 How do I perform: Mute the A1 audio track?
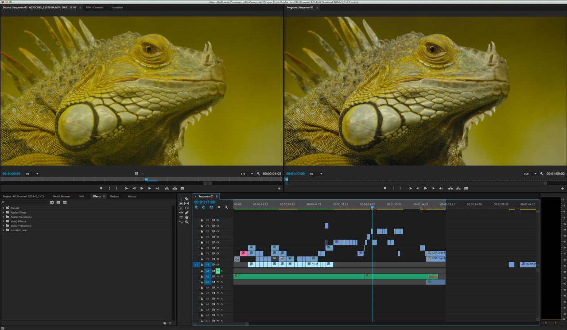[x=218, y=271]
